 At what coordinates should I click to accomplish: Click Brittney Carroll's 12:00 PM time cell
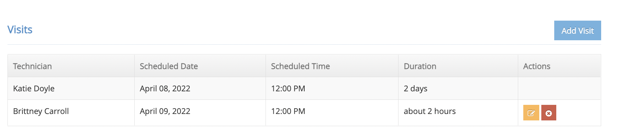point(288,111)
